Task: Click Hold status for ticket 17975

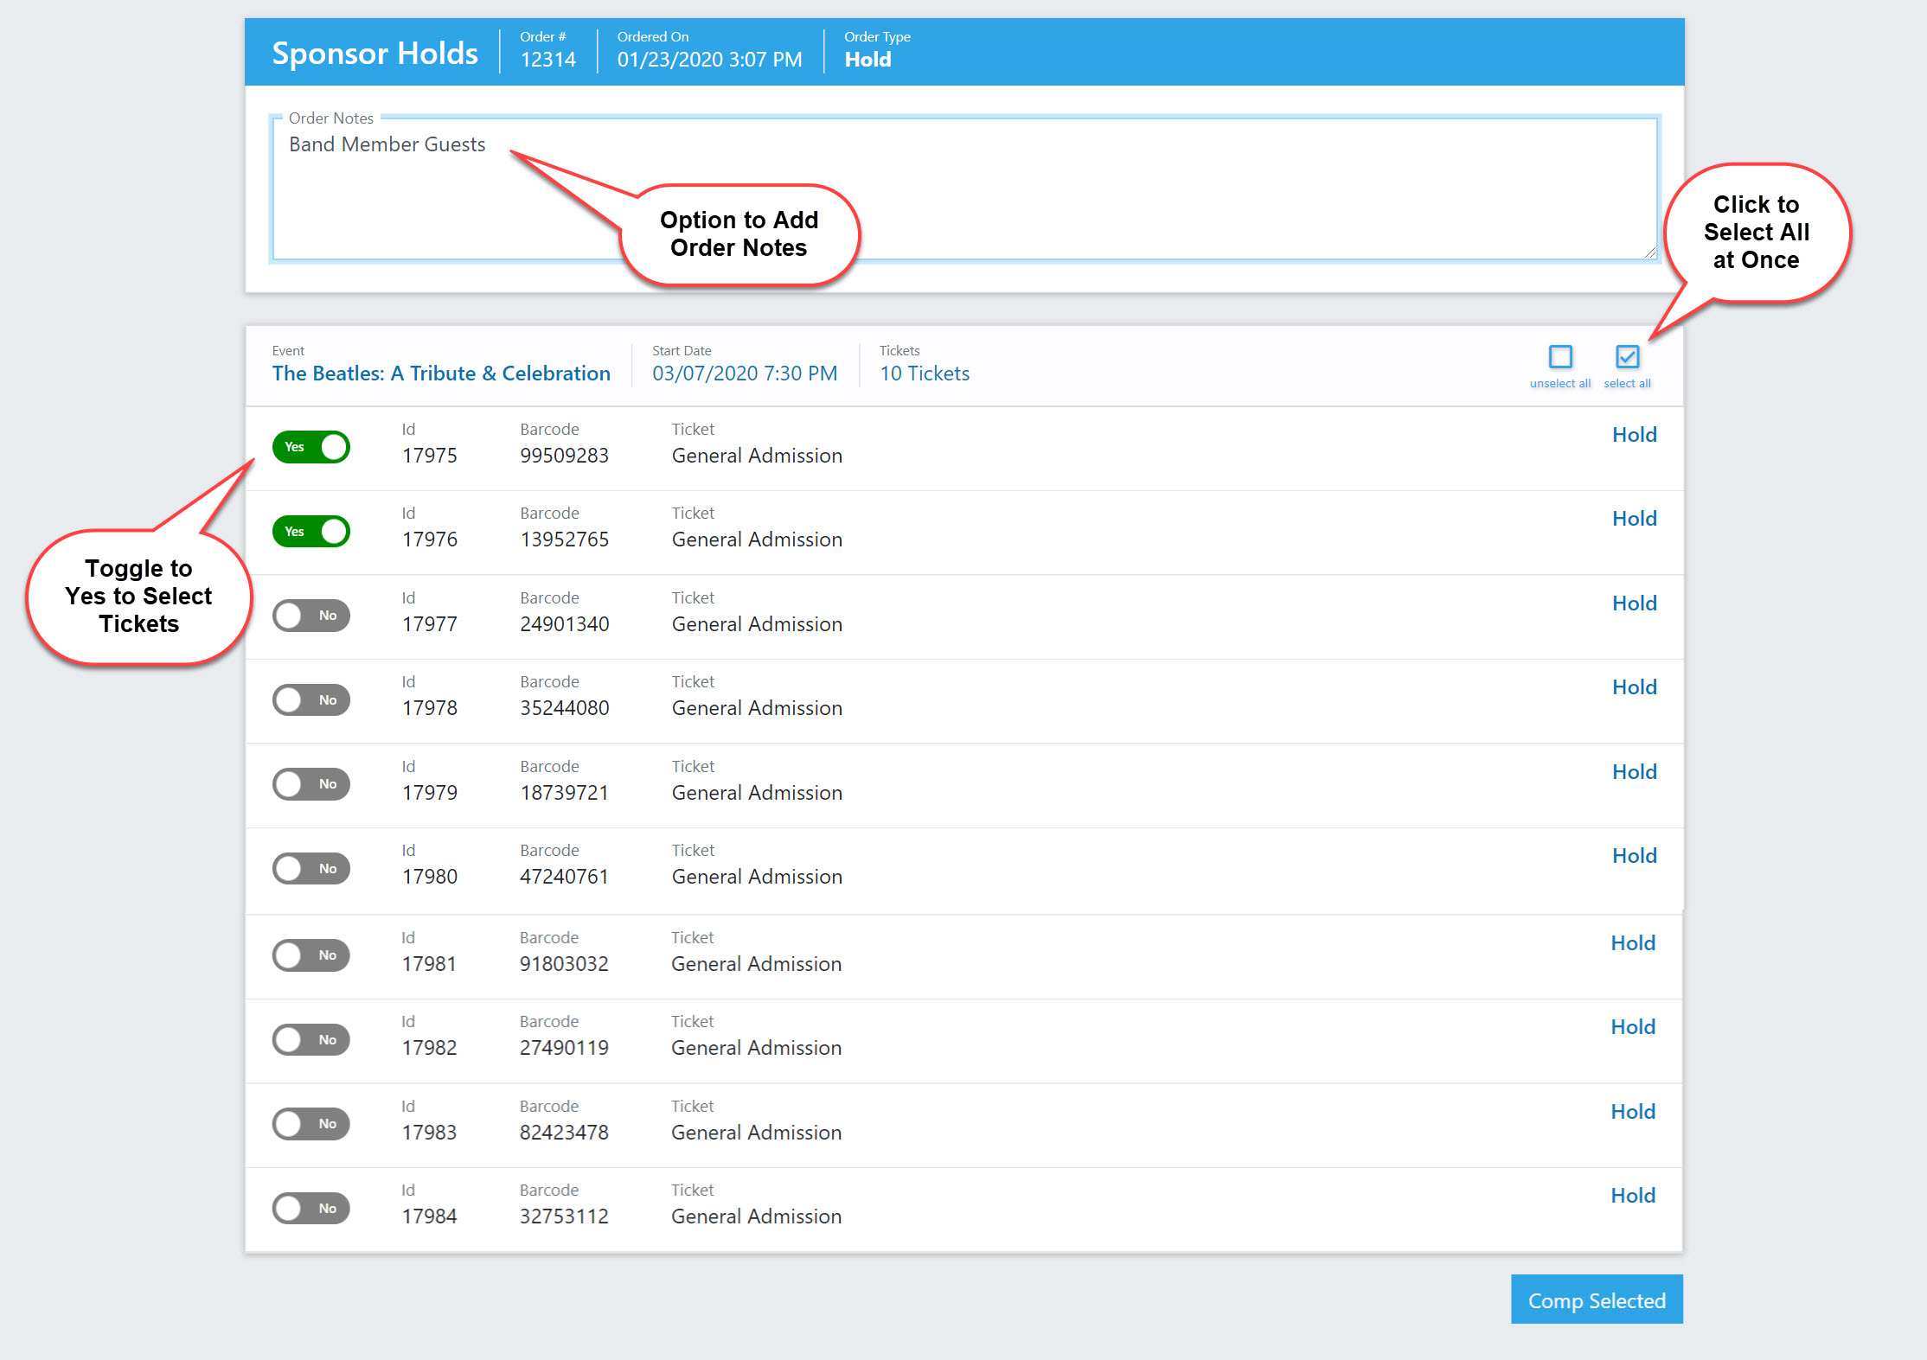Action: tap(1634, 434)
